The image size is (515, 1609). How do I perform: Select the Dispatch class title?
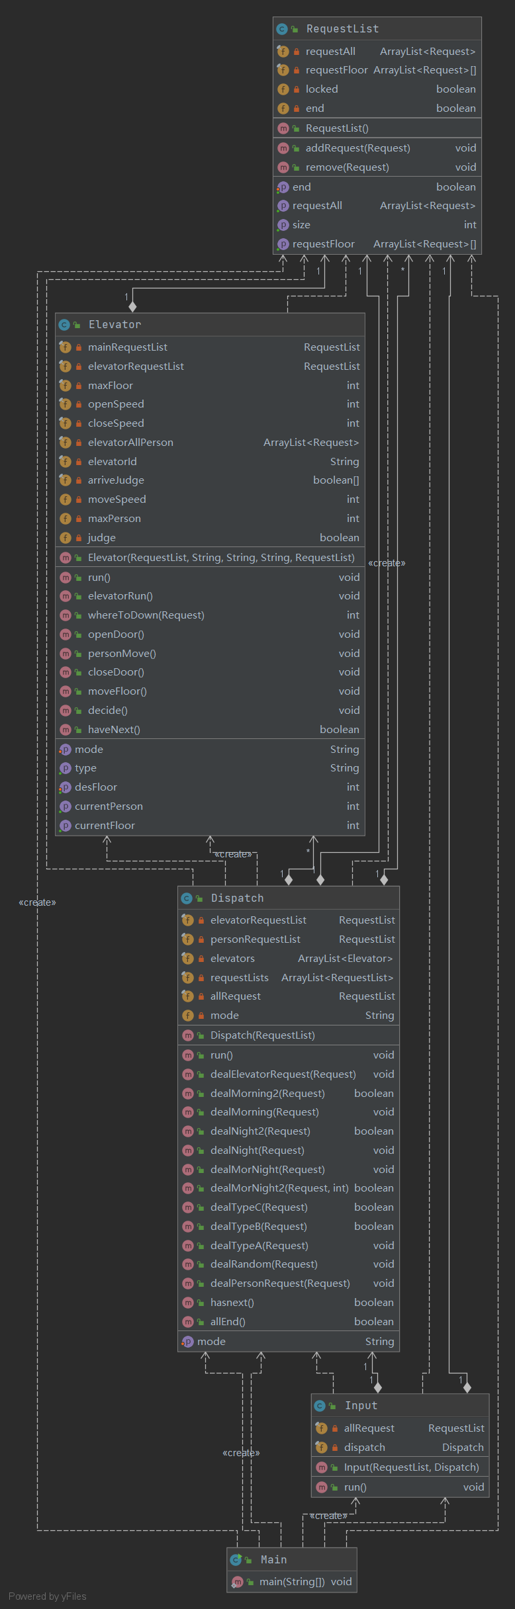click(x=238, y=898)
